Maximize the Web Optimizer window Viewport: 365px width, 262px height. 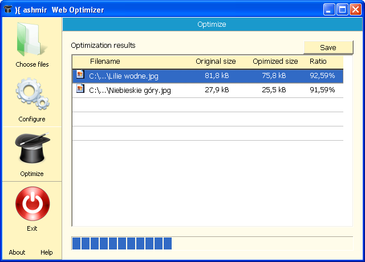coord(342,10)
